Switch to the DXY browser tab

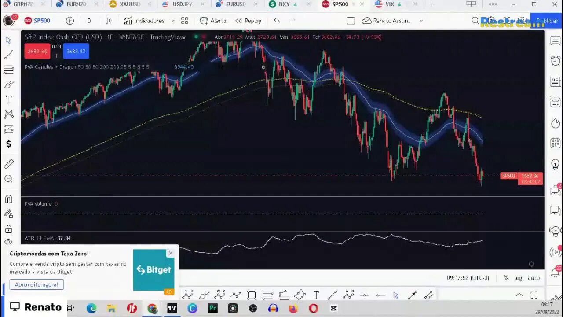pos(284,4)
